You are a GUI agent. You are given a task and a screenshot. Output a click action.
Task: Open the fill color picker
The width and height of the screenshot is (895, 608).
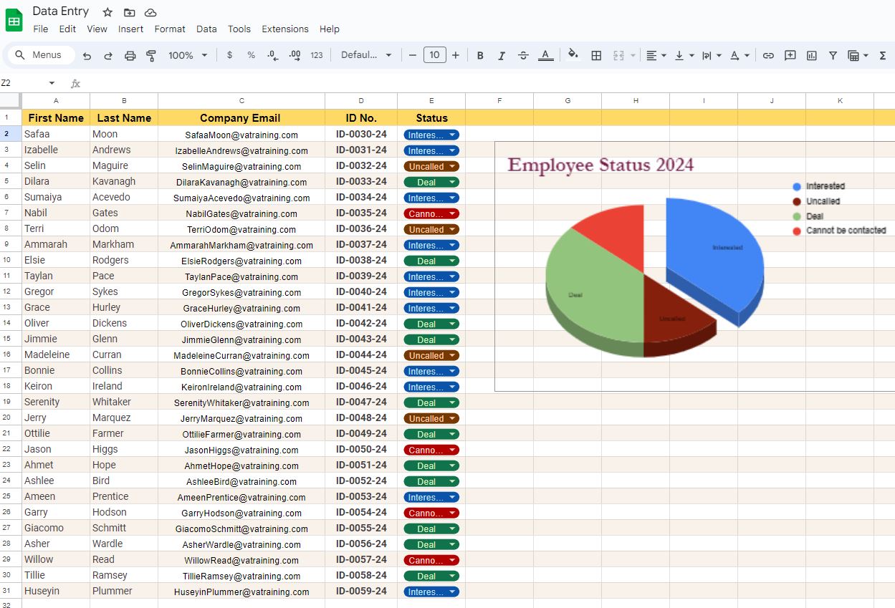(x=573, y=55)
